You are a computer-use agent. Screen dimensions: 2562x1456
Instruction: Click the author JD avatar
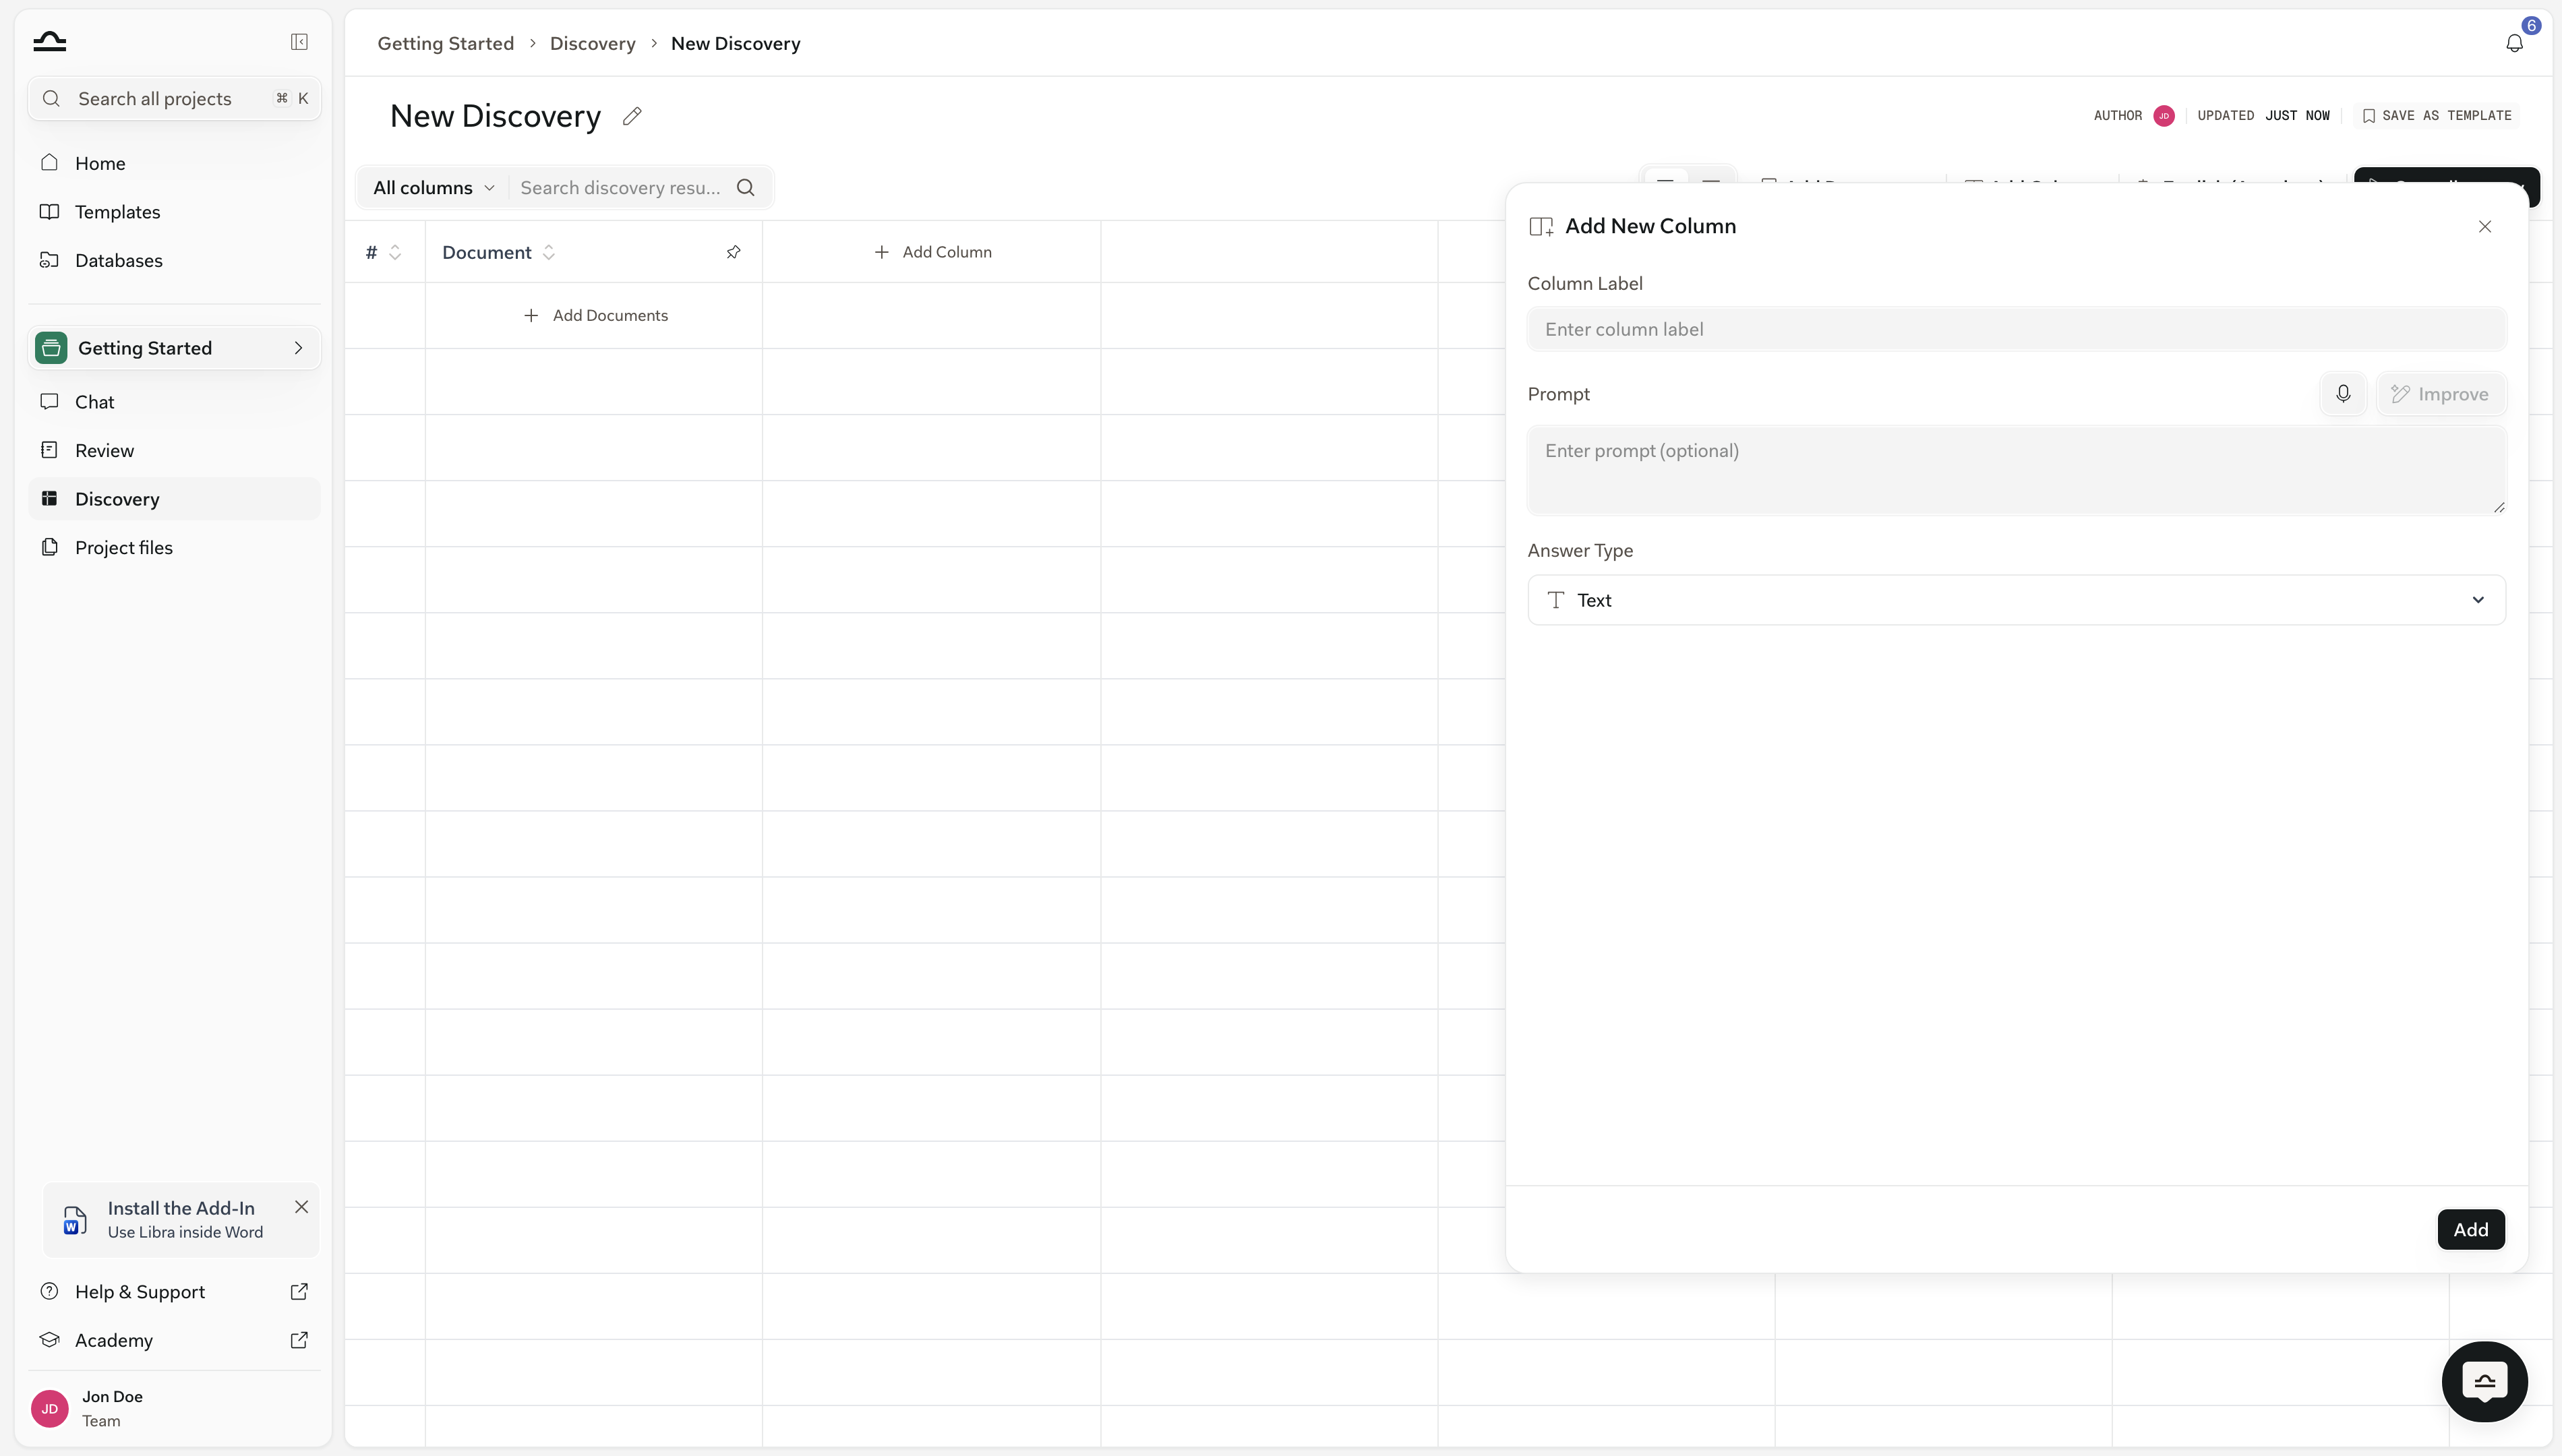click(x=2164, y=116)
